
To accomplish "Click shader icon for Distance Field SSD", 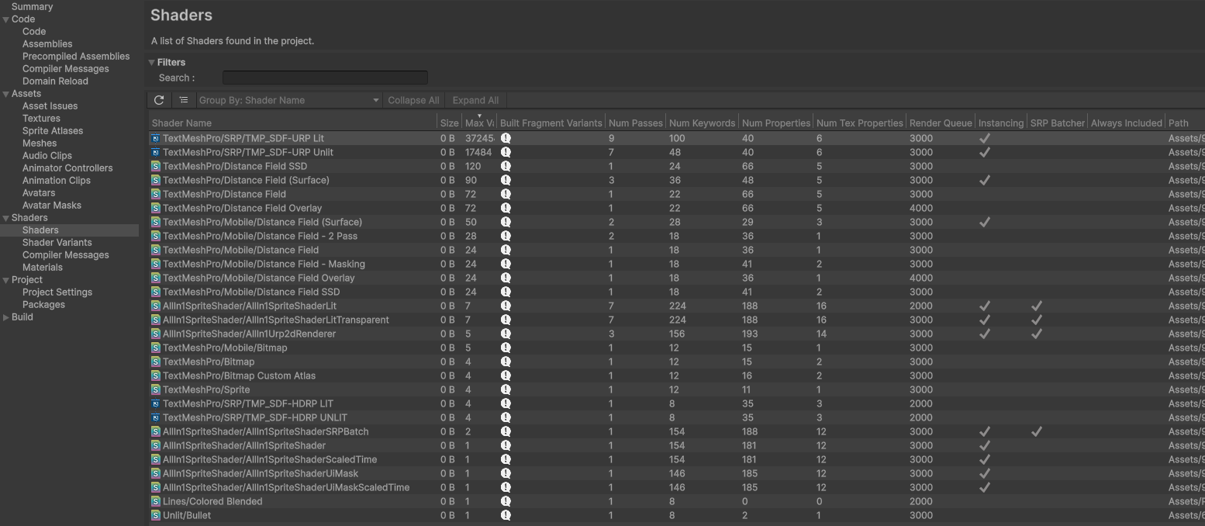I will (x=156, y=166).
